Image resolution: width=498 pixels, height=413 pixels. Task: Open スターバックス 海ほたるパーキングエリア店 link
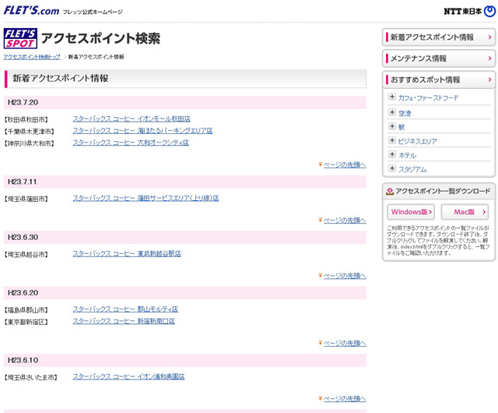coord(142,131)
